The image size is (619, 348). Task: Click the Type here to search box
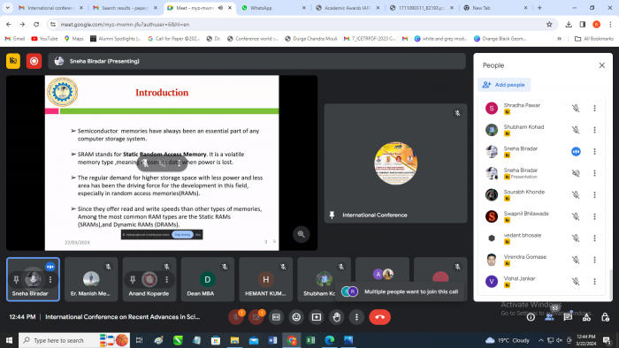pos(58,340)
